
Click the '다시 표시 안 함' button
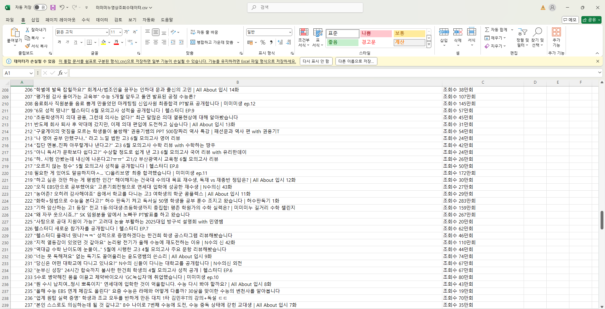click(x=316, y=61)
